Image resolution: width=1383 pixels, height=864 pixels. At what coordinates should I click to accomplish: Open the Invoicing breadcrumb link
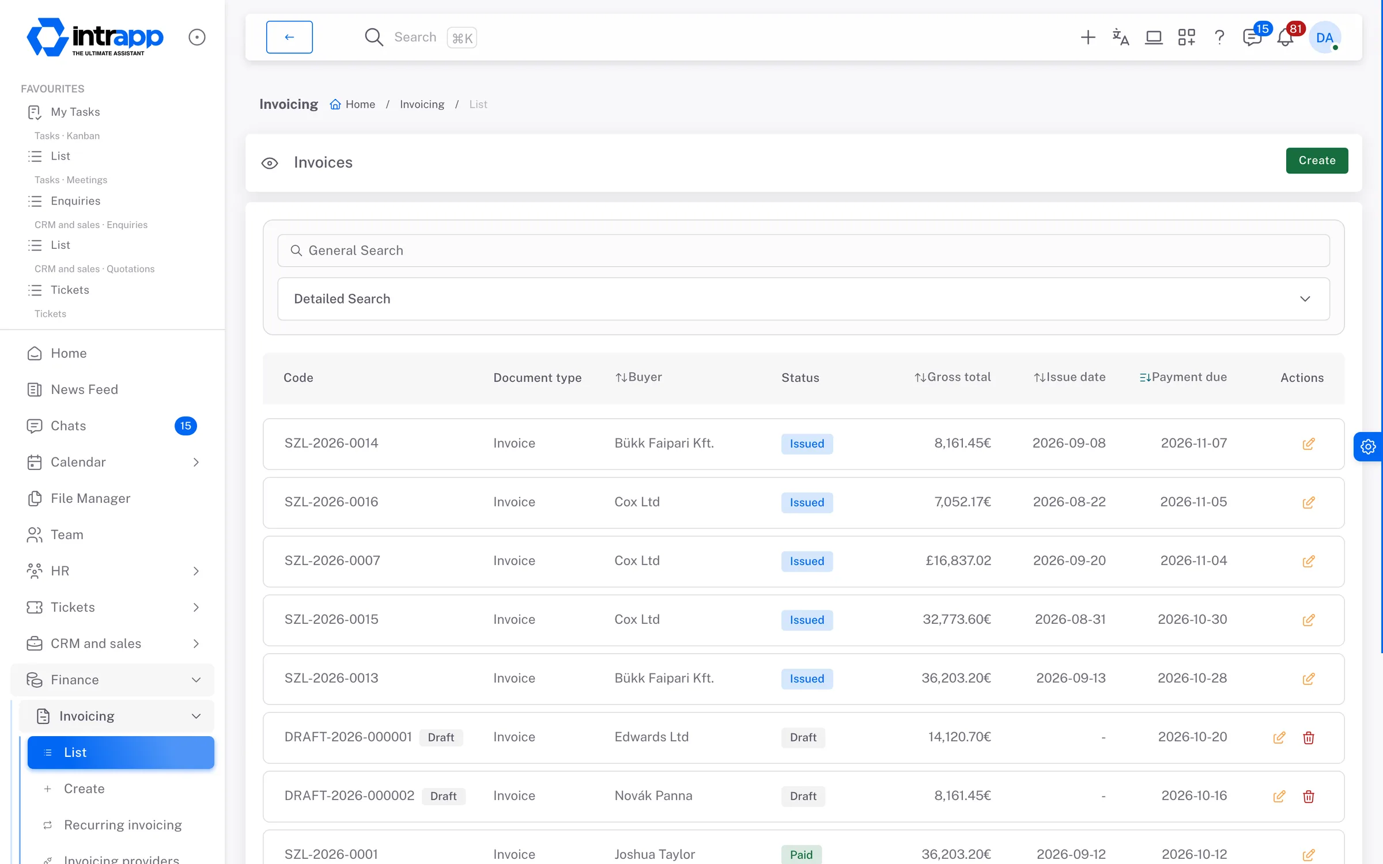(x=422, y=104)
